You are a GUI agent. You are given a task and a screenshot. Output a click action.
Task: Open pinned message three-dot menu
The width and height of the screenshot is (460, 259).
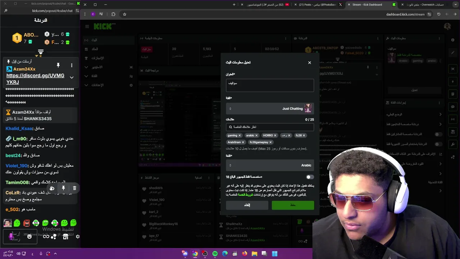click(72, 65)
